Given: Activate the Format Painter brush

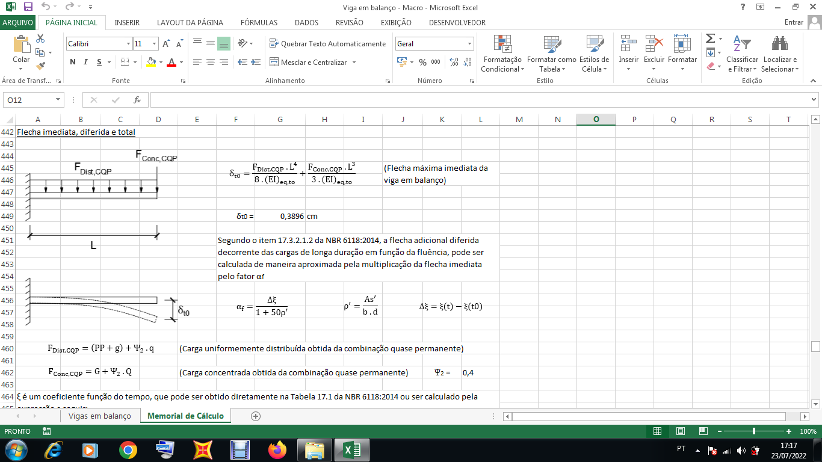Looking at the screenshot, I should pyautogui.click(x=40, y=66).
